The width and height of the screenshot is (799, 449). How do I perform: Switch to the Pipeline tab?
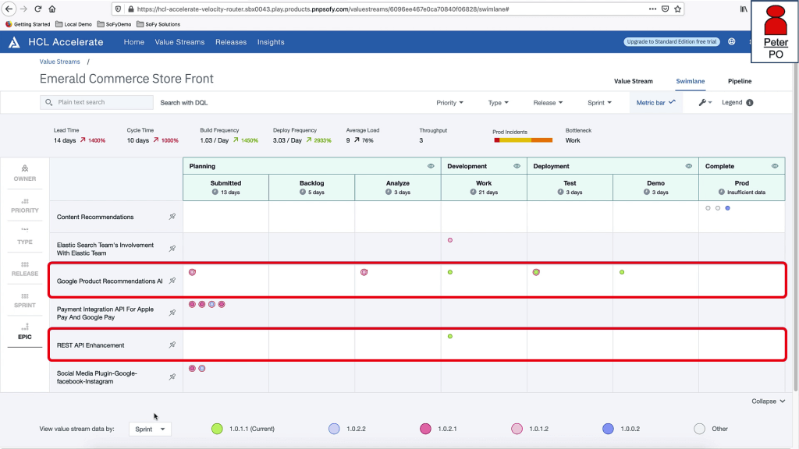[740, 81]
